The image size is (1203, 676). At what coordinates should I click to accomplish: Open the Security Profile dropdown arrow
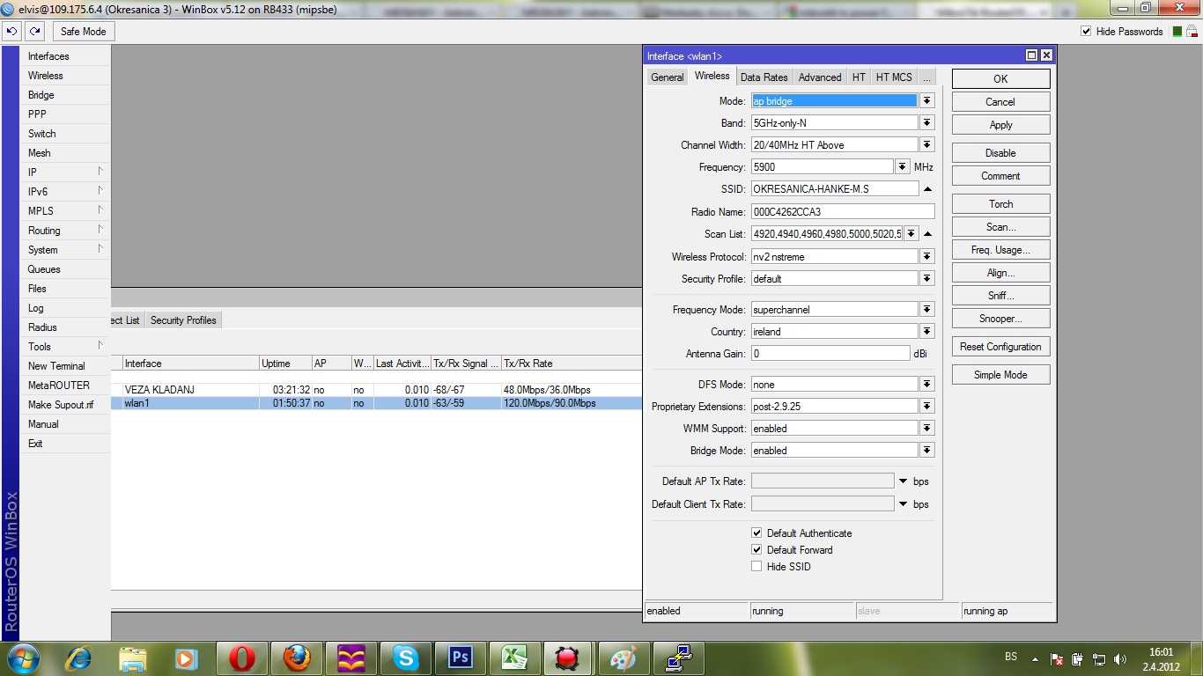click(x=926, y=279)
